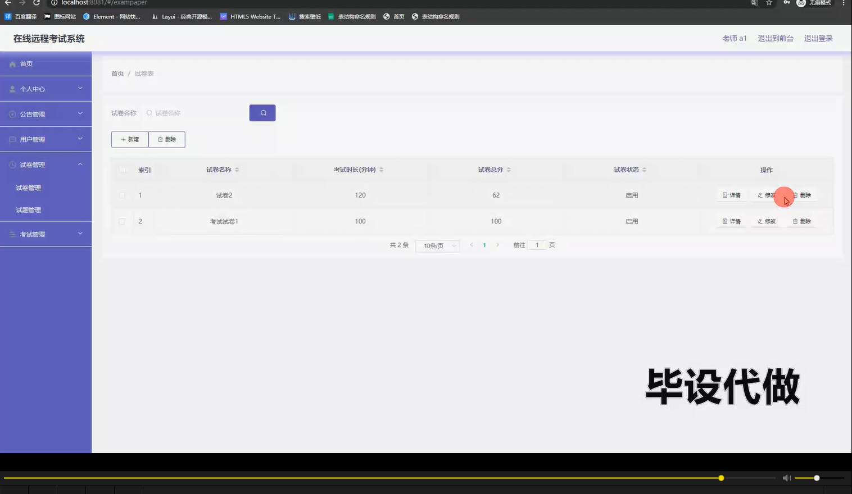This screenshot has height=494, width=852.
Task: Check the row checkbox for 试卷2
Action: pos(122,195)
